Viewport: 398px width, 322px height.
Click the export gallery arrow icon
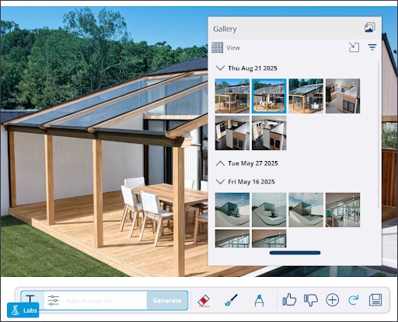[x=354, y=47]
